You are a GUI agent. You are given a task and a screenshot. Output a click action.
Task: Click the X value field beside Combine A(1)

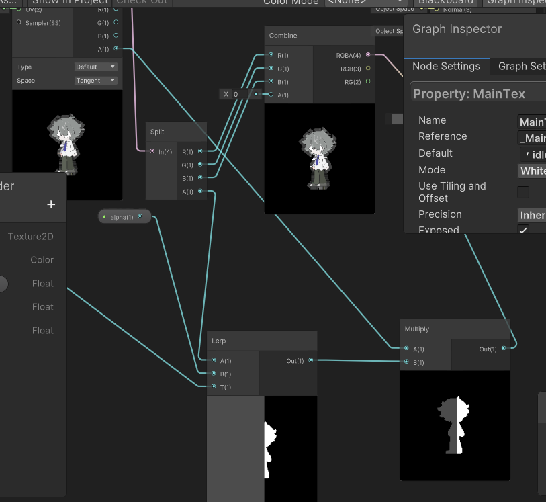point(241,94)
